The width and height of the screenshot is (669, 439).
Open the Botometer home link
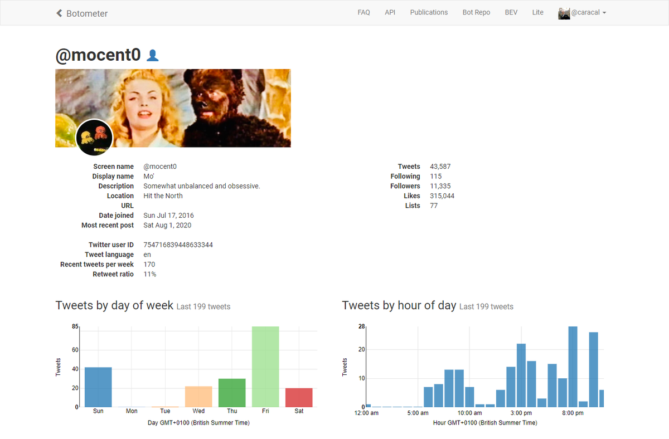pyautogui.click(x=87, y=13)
